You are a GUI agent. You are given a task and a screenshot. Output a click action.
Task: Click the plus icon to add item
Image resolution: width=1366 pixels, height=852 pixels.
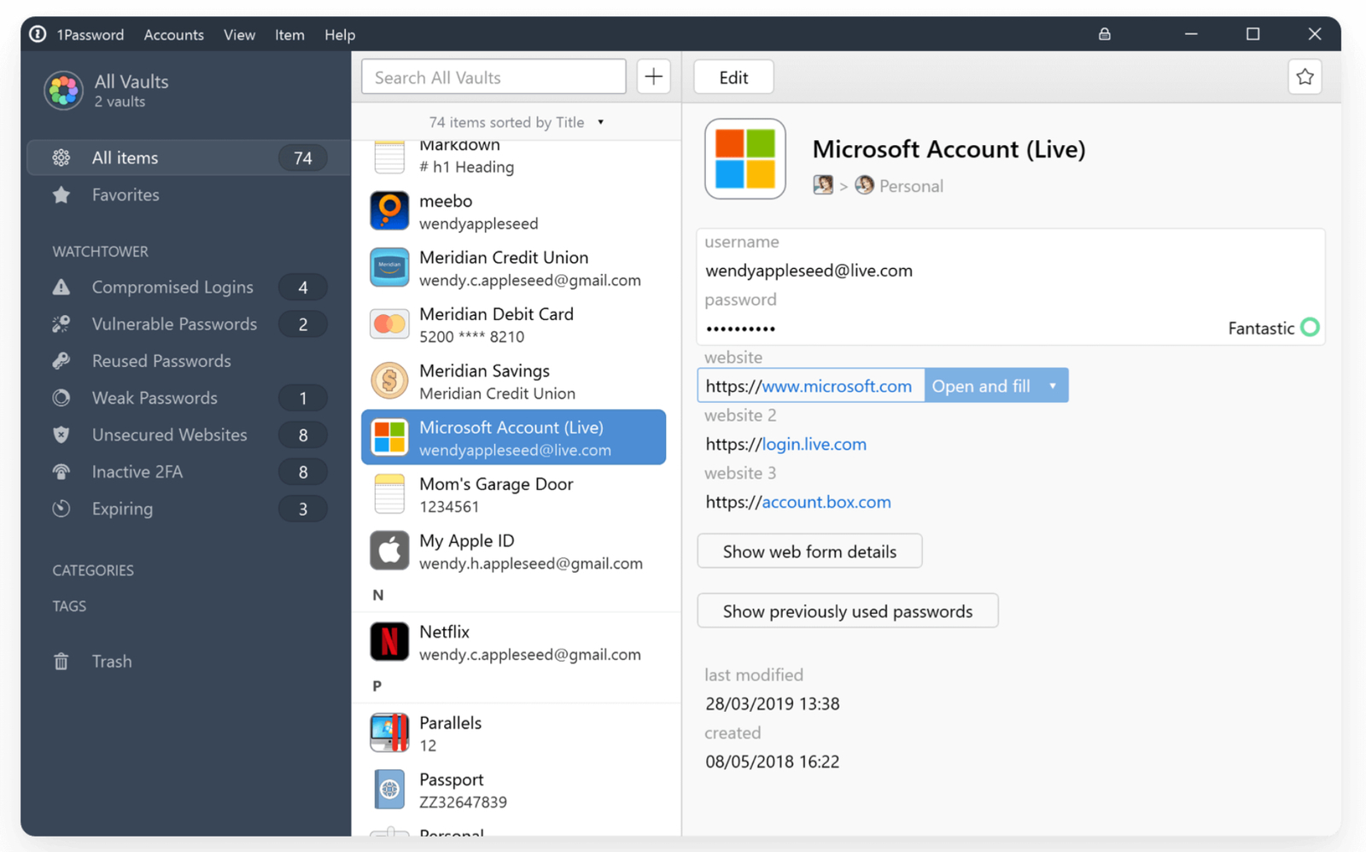pos(653,77)
